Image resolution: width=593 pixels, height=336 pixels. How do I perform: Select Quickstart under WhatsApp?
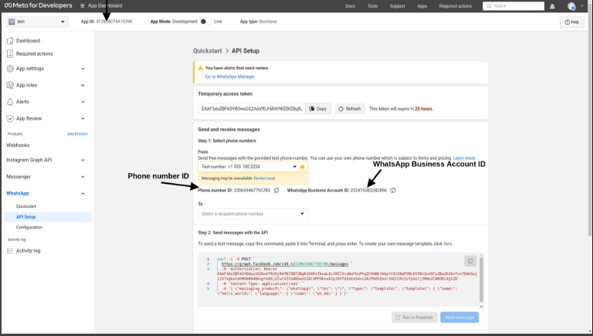(x=26, y=206)
